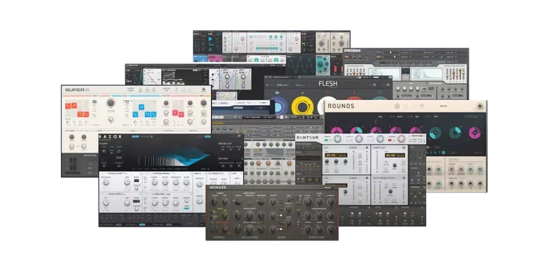
Task: Click the cloud icon above Flesh's blue dial
Action: [x=278, y=93]
